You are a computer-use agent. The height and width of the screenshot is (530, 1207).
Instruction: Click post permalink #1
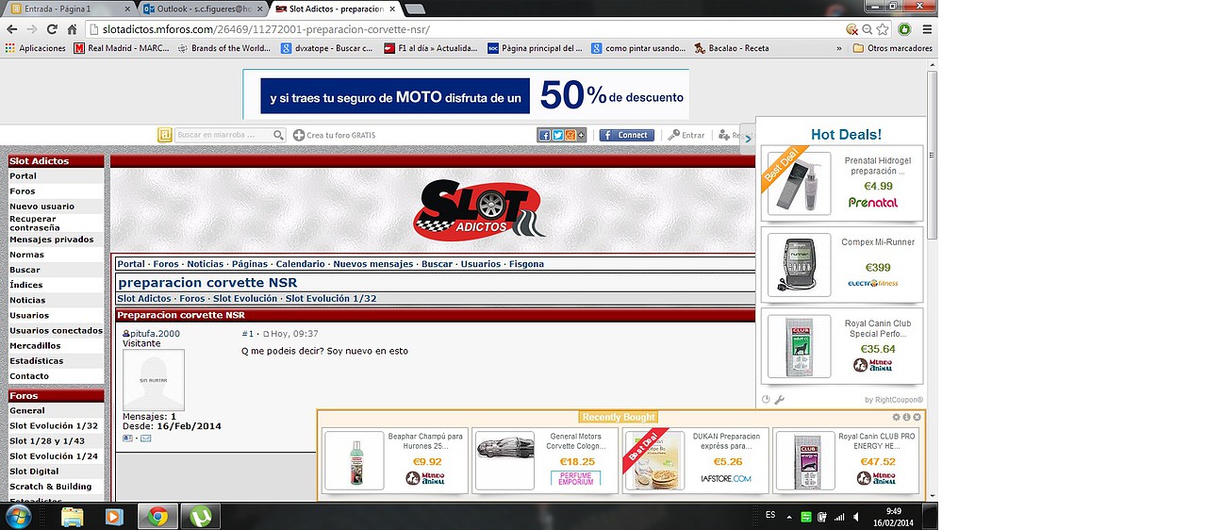(x=248, y=333)
